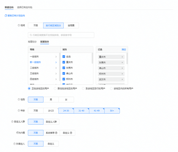Screen dimensions: 178x152
Task: Expand the 三线城市 tier row
Action: pyautogui.click(x=56, y=73)
